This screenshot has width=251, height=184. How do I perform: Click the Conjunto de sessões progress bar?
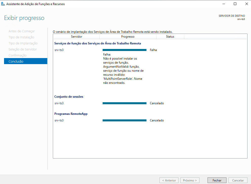pyautogui.click(x=124, y=103)
